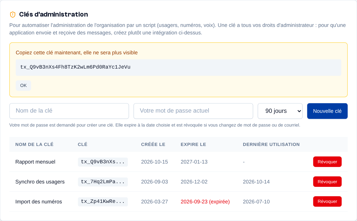Click the Synchro des usagers key name
This screenshot has width=357, height=221.
[40, 182]
